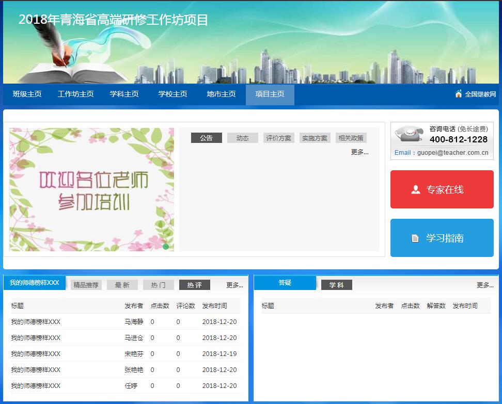Select the green dot slide indicator on banner
This screenshot has height=404, width=502.
tap(166, 246)
